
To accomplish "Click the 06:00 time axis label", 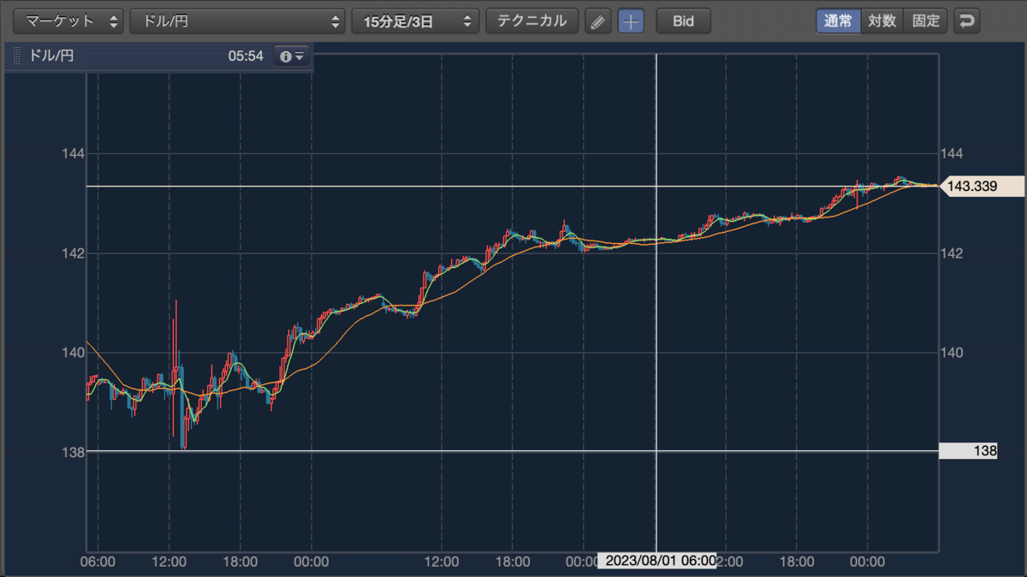I will pos(98,562).
